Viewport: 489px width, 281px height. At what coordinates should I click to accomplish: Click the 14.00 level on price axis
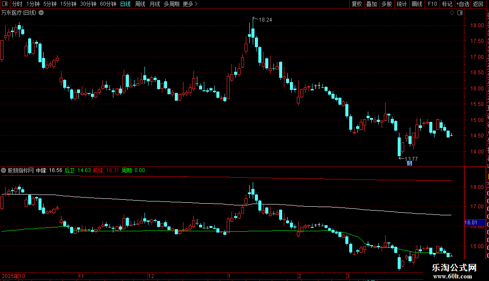coord(477,151)
